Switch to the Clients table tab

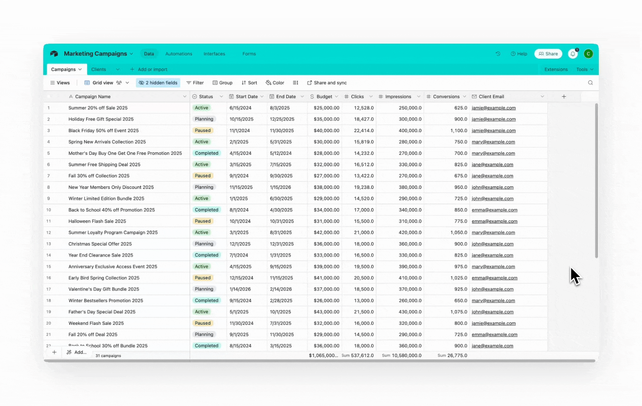[98, 69]
